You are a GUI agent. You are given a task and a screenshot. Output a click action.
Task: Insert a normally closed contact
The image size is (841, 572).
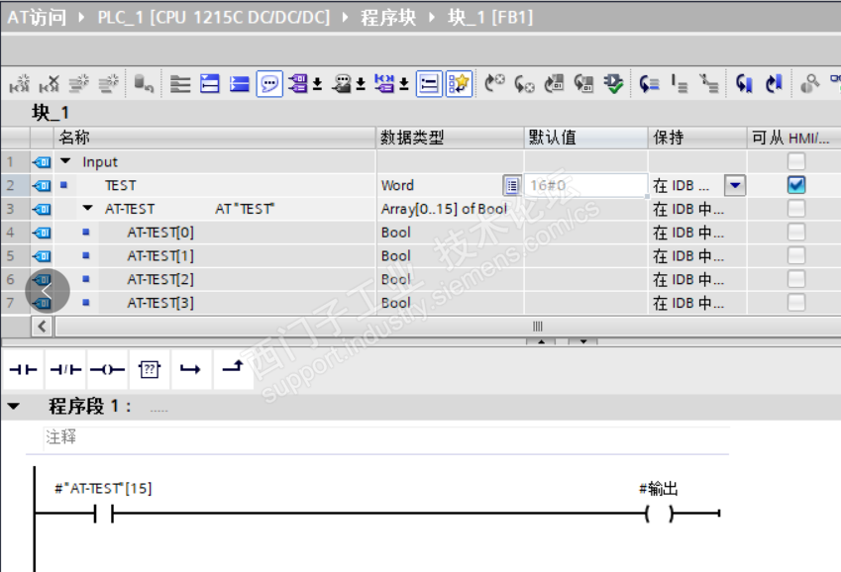pyautogui.click(x=65, y=369)
